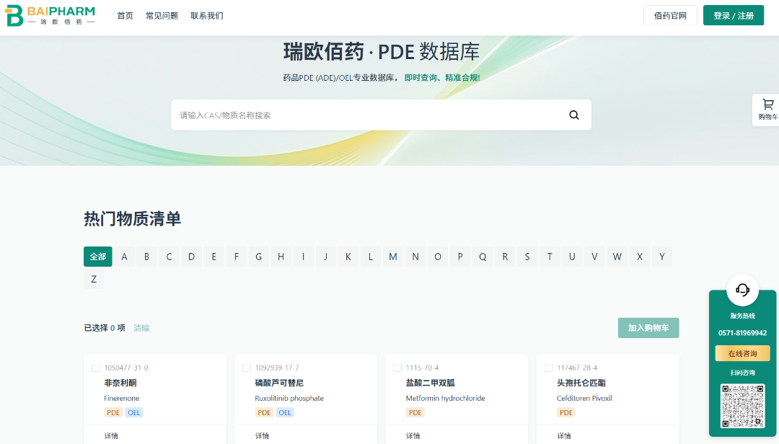
Task: Click the search magnifier icon
Action: pos(574,115)
